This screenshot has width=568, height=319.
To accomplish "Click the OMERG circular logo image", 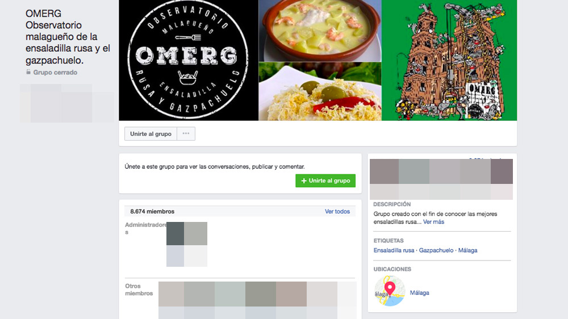I will point(189,60).
